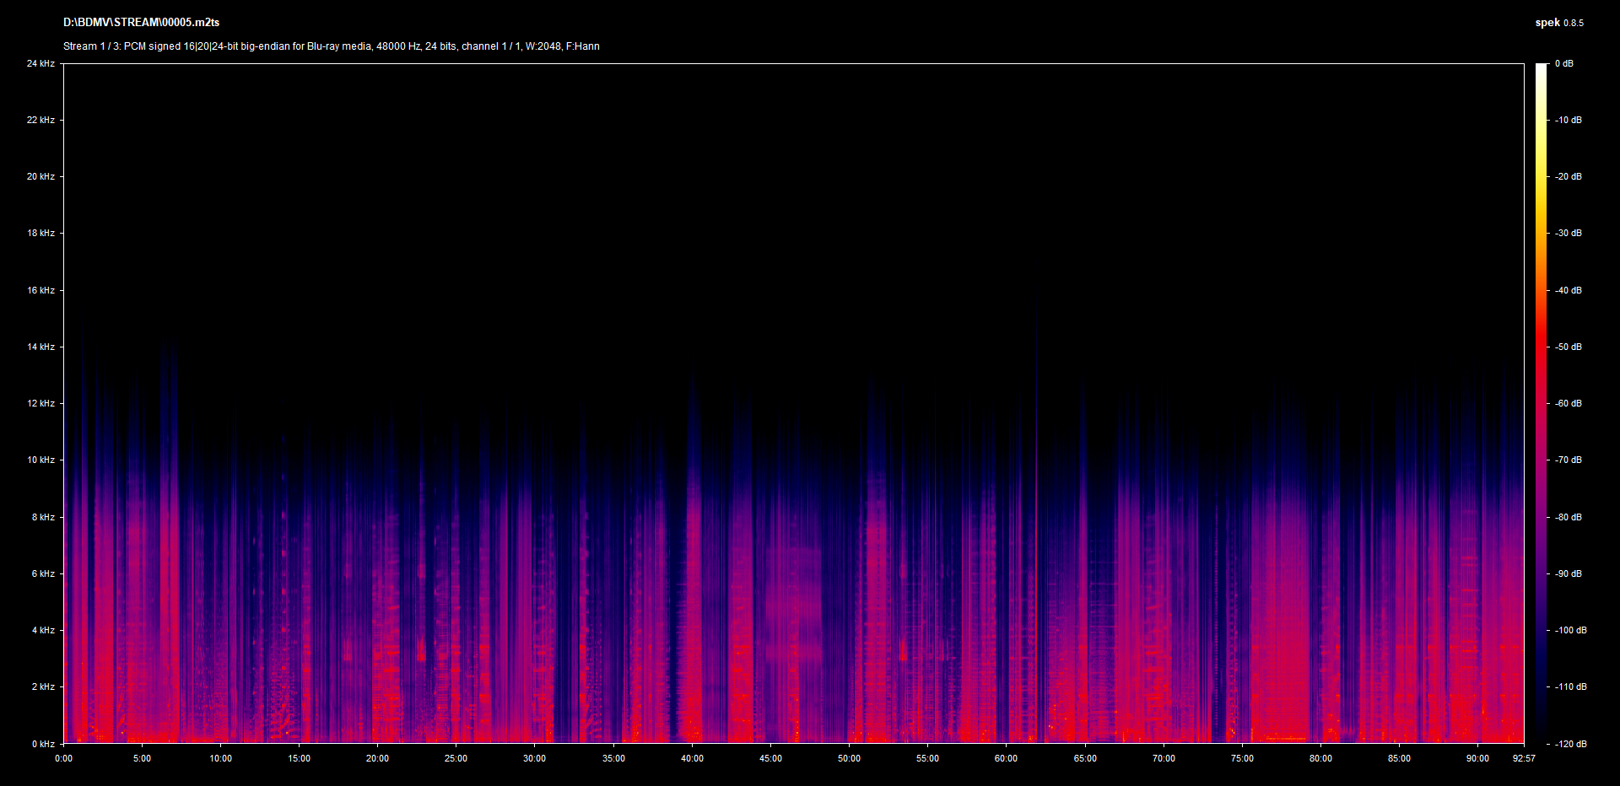Viewport: 1620px width, 786px height.
Task: Click the -120 dB scale label
Action: [x=1570, y=744]
